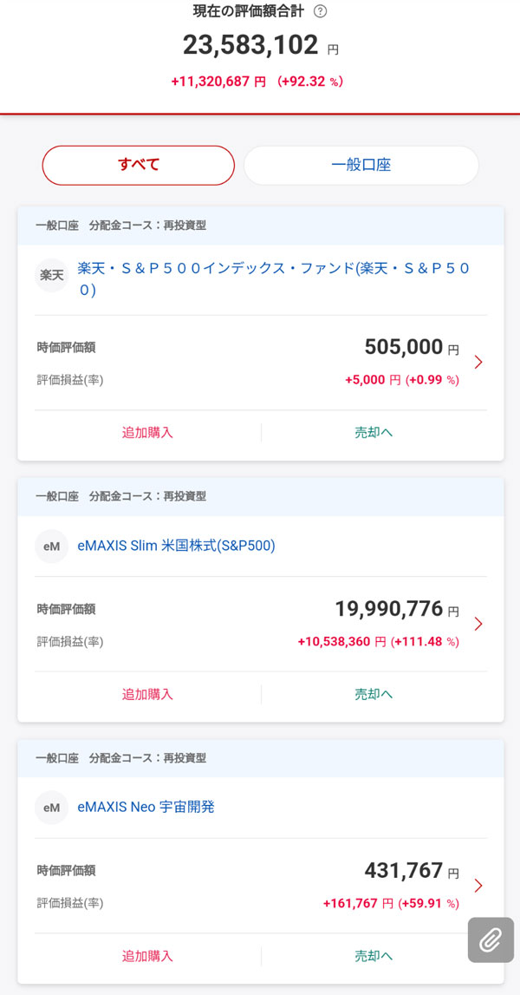
Task: Open 楽天・S&P500インデックス・ファンド fund link
Action: click(273, 279)
